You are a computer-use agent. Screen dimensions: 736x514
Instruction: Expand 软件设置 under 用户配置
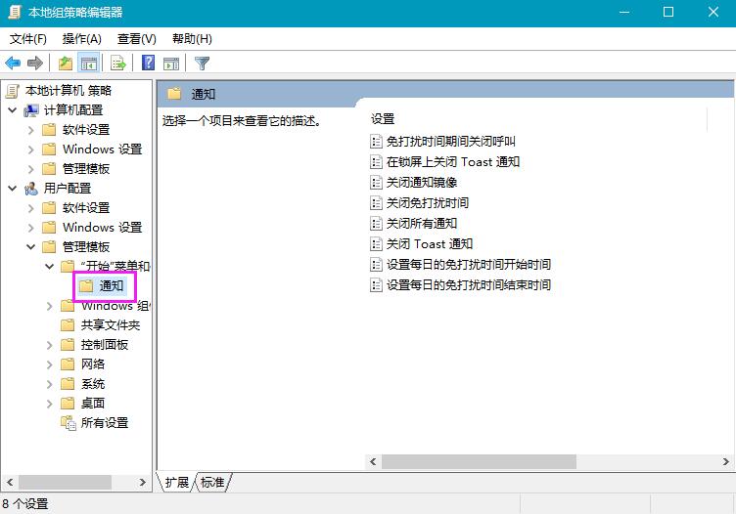coord(31,208)
